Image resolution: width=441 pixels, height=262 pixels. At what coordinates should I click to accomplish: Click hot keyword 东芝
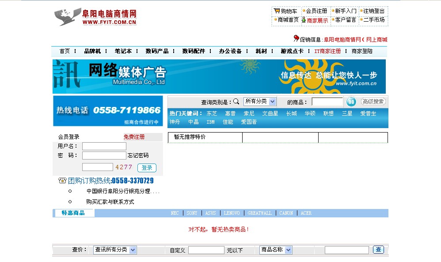click(212, 114)
